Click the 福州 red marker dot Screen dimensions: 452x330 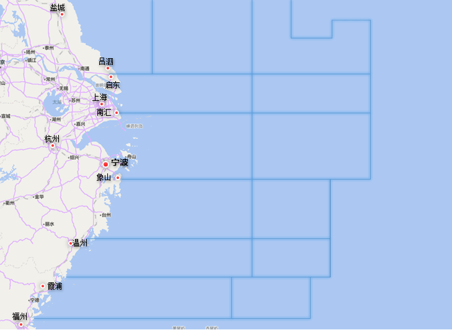20,324
